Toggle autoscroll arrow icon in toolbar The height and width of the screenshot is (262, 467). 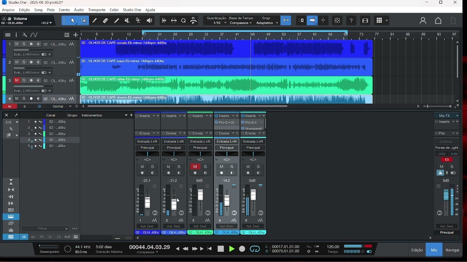click(313, 21)
